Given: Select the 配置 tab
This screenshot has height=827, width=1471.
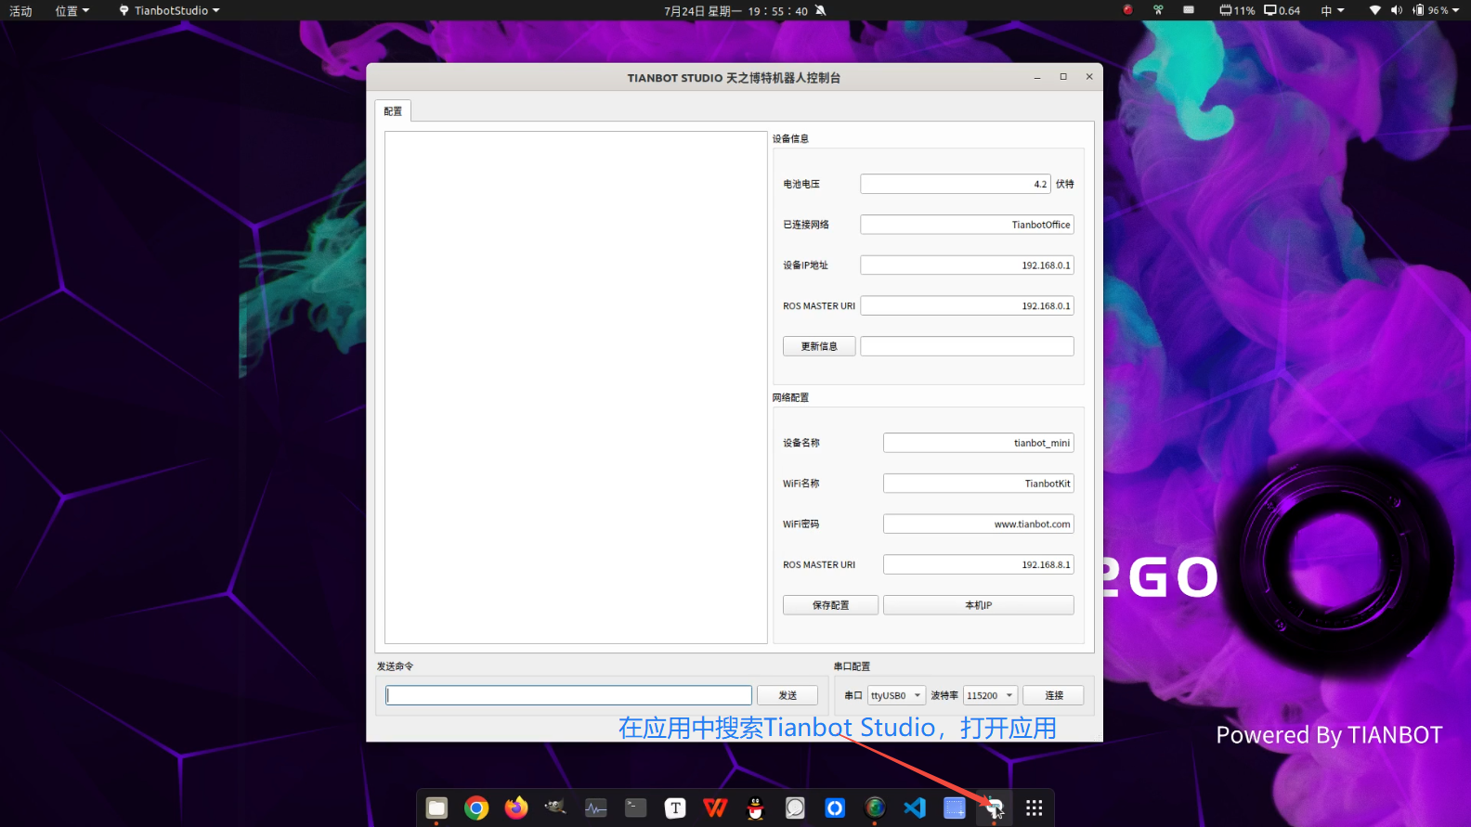Looking at the screenshot, I should 393,111.
